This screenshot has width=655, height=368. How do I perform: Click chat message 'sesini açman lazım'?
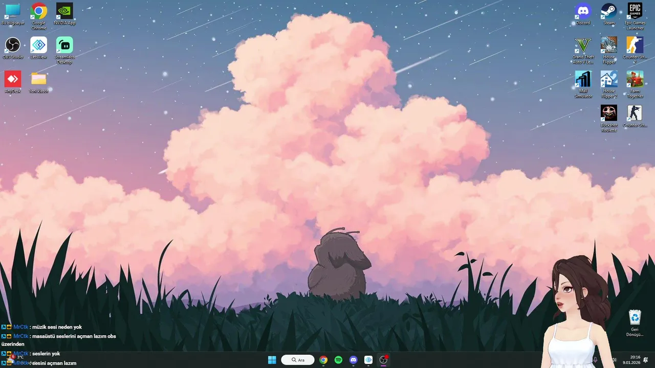54,363
